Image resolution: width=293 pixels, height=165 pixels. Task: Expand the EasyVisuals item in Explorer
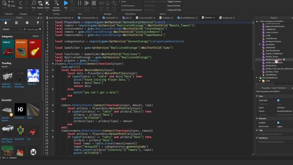260,44
